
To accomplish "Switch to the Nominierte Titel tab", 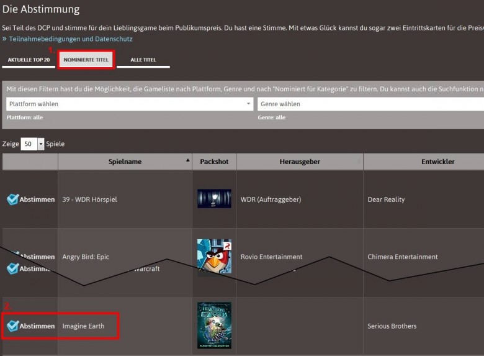I will pyautogui.click(x=86, y=60).
